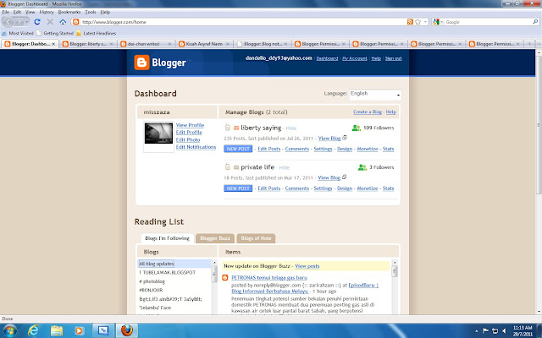Select '# photoblog' in Blogs list
Screen dimensions: 542x338
[152, 281]
